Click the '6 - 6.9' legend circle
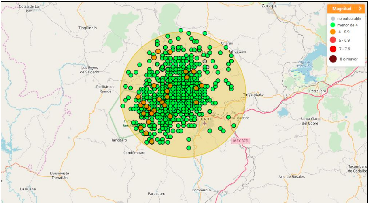369x205 pixels. tap(333, 40)
